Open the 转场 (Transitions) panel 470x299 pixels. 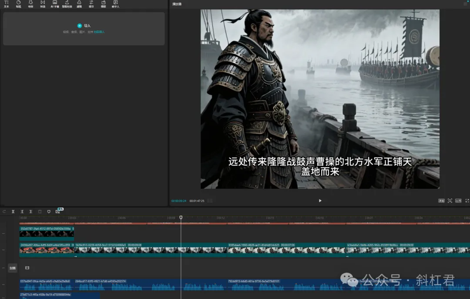43,4
